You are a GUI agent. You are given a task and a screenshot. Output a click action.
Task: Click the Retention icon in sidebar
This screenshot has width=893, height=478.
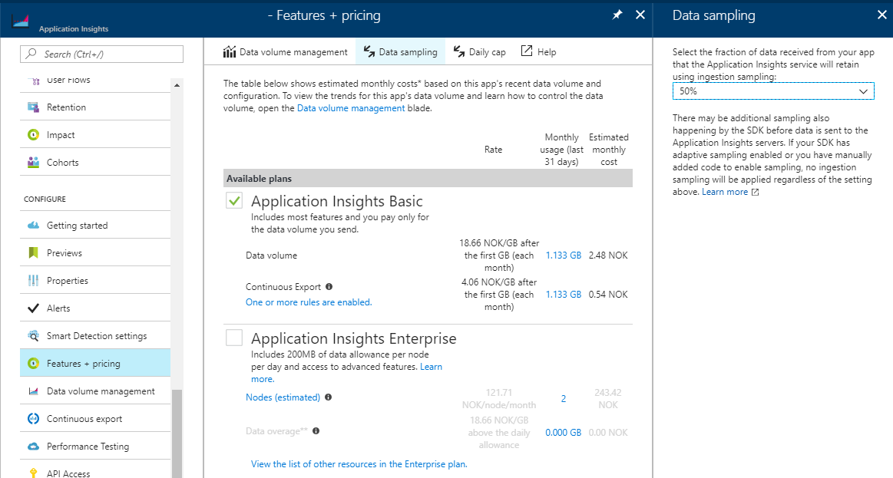point(34,107)
